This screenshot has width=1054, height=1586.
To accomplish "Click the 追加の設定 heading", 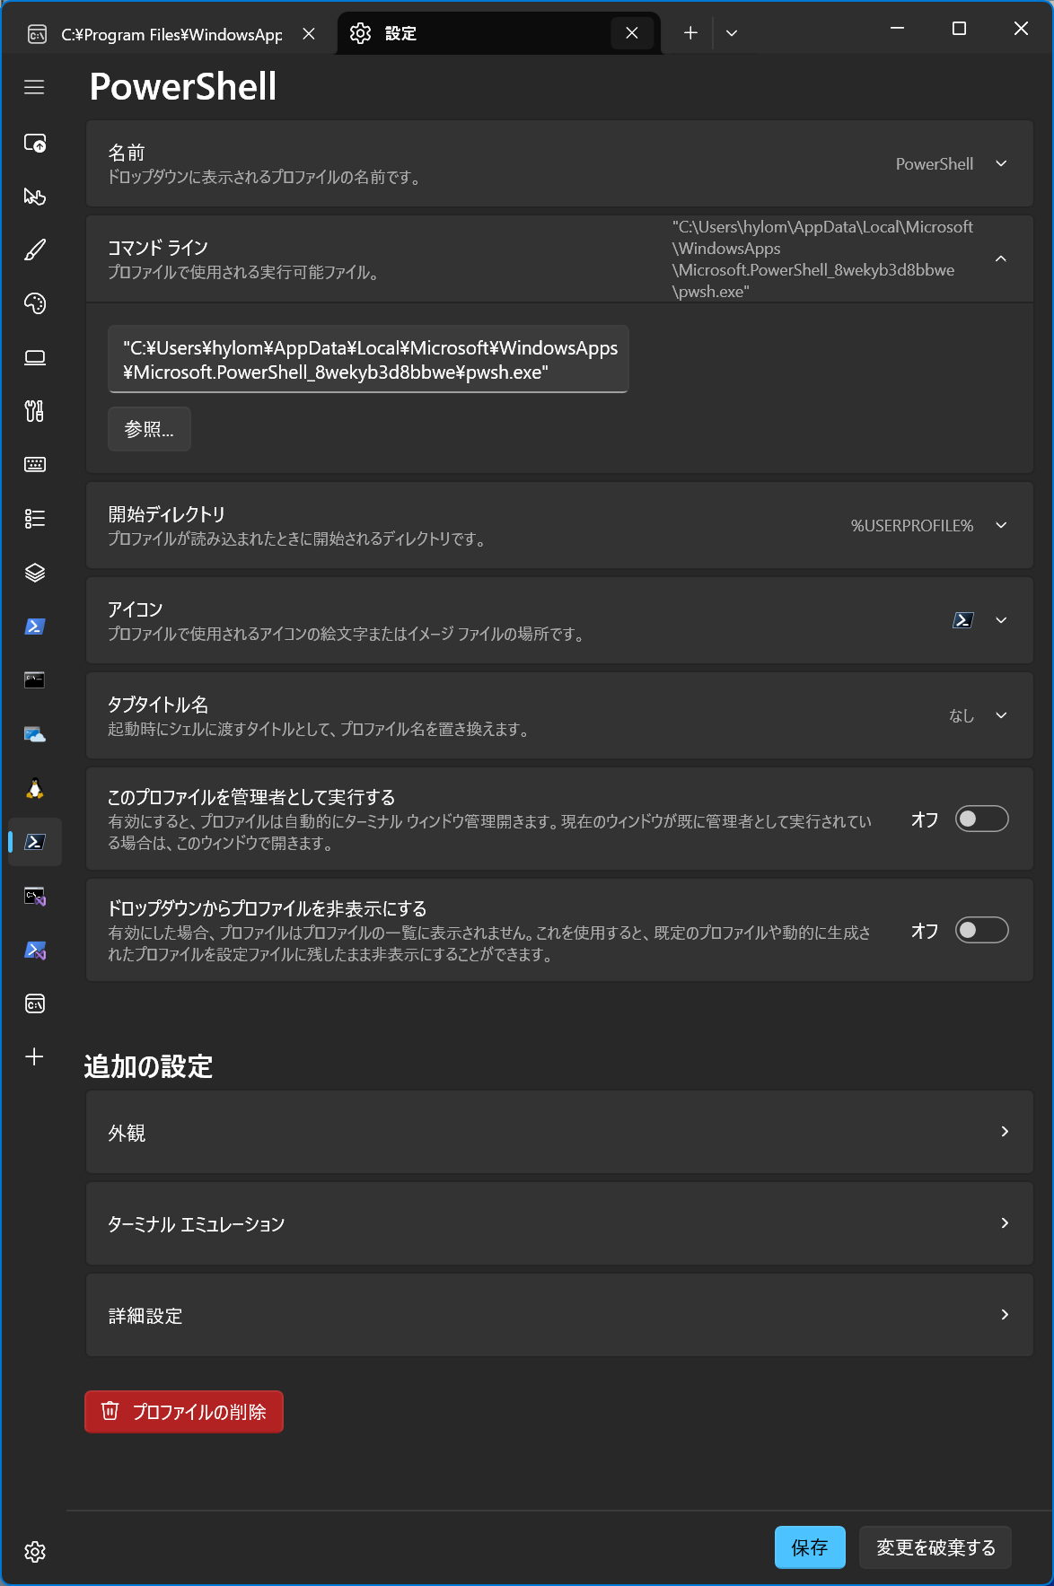I will pos(148,1066).
